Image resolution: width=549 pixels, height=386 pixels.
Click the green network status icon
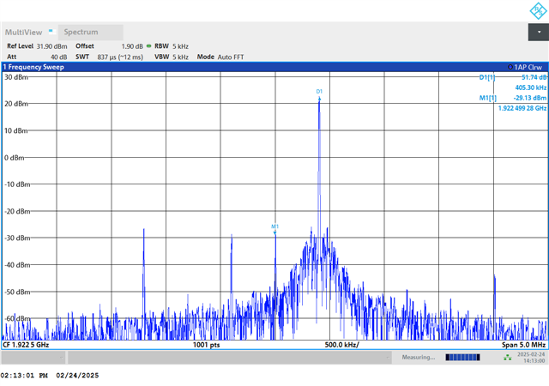507,358
